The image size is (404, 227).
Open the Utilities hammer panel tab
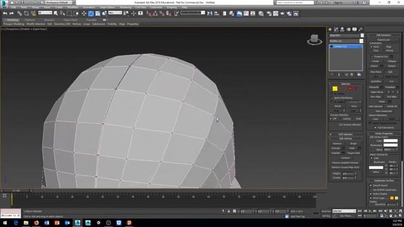(x=360, y=30)
